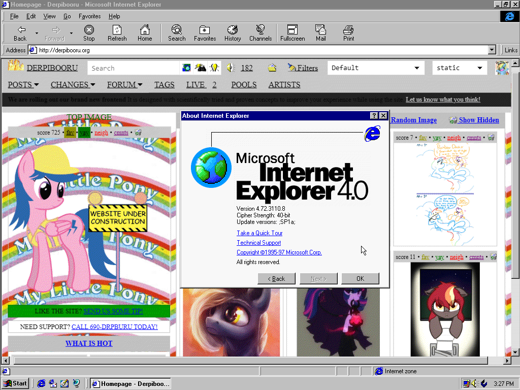
Task: Click the SEND US SOME TIP! link
Action: coord(113,311)
